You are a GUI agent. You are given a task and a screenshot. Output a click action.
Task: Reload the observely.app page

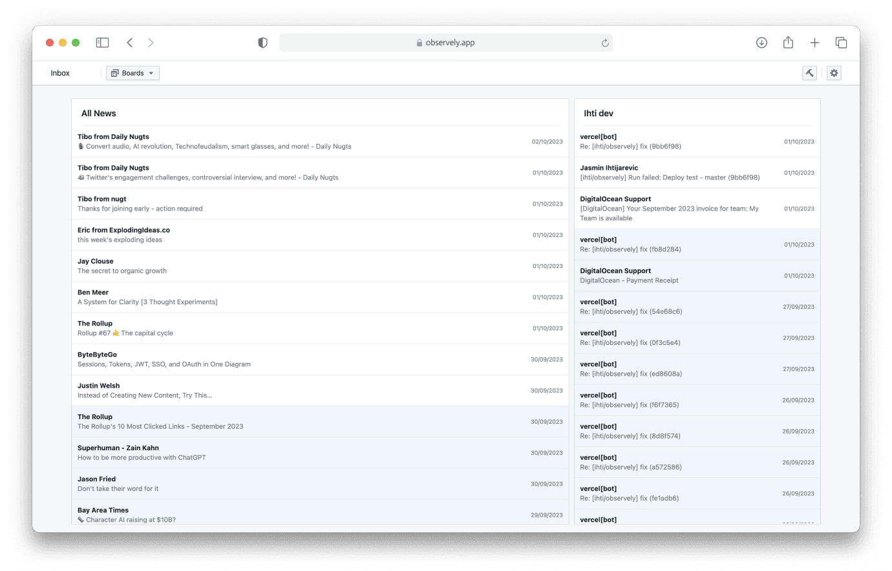coord(605,43)
